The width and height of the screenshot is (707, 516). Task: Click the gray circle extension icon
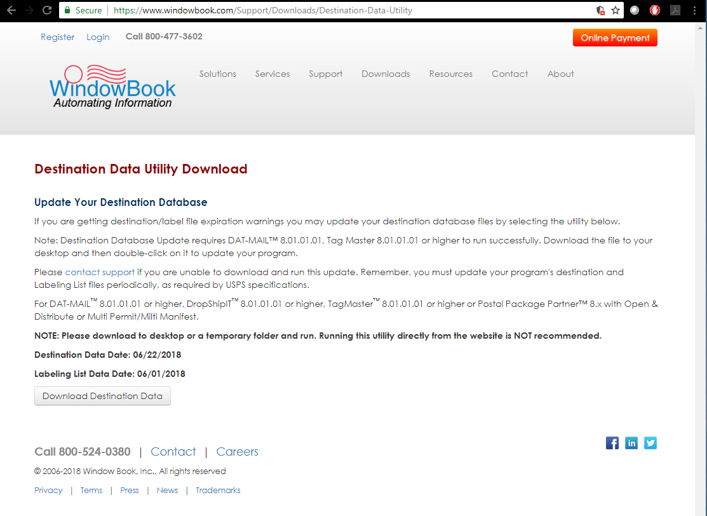tap(635, 10)
